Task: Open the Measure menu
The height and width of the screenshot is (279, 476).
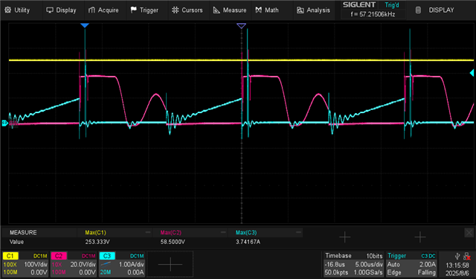Action: pos(230,10)
